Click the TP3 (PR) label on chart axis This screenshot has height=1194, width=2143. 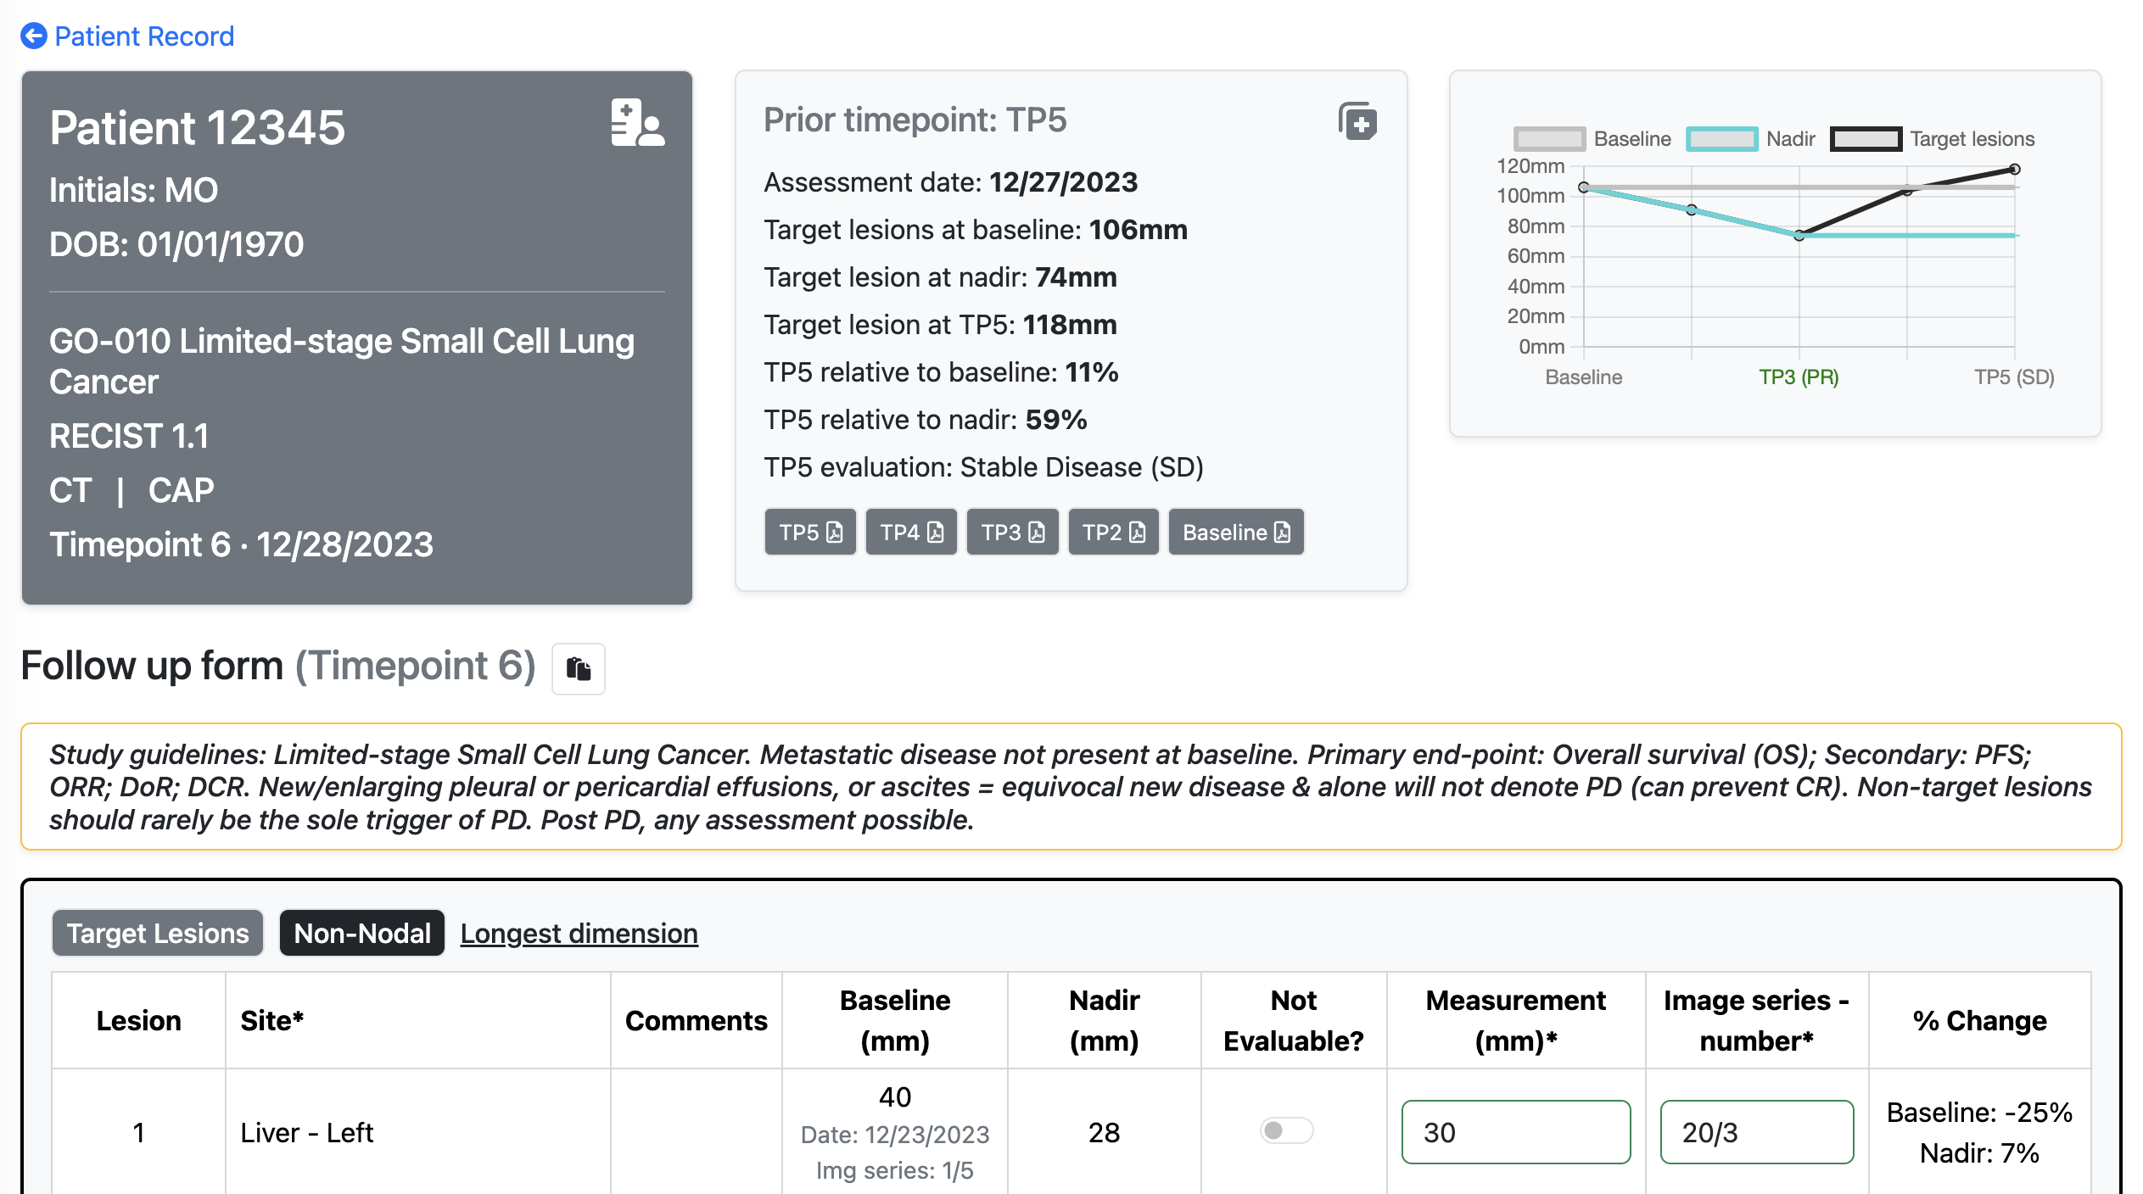(1799, 377)
